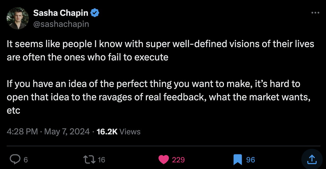This screenshot has height=169, width=326.
Task: Open the @sashachapin handle link
Action: click(61, 24)
